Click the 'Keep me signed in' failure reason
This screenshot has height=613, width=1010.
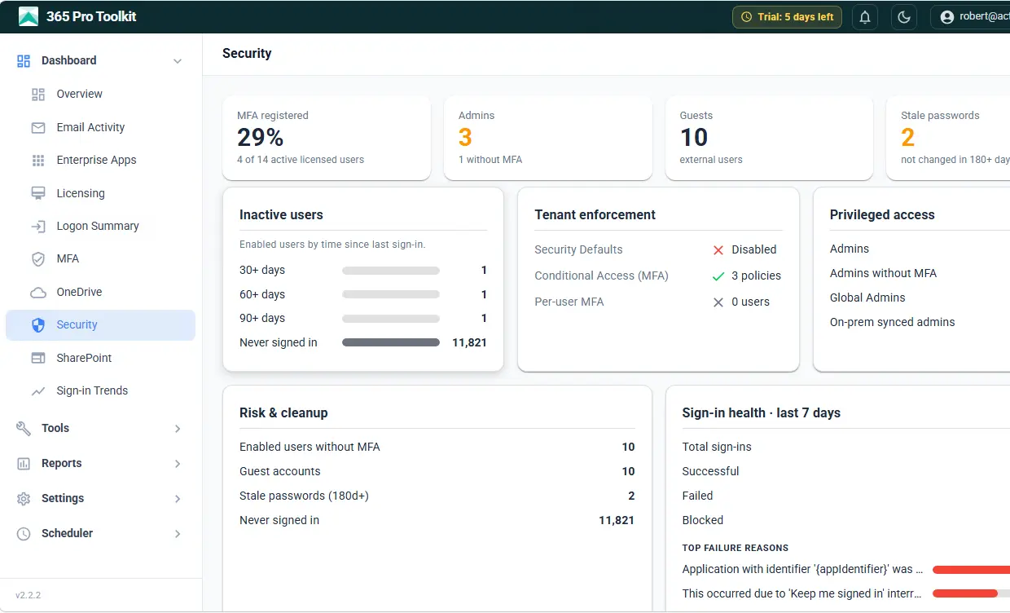[x=801, y=594]
